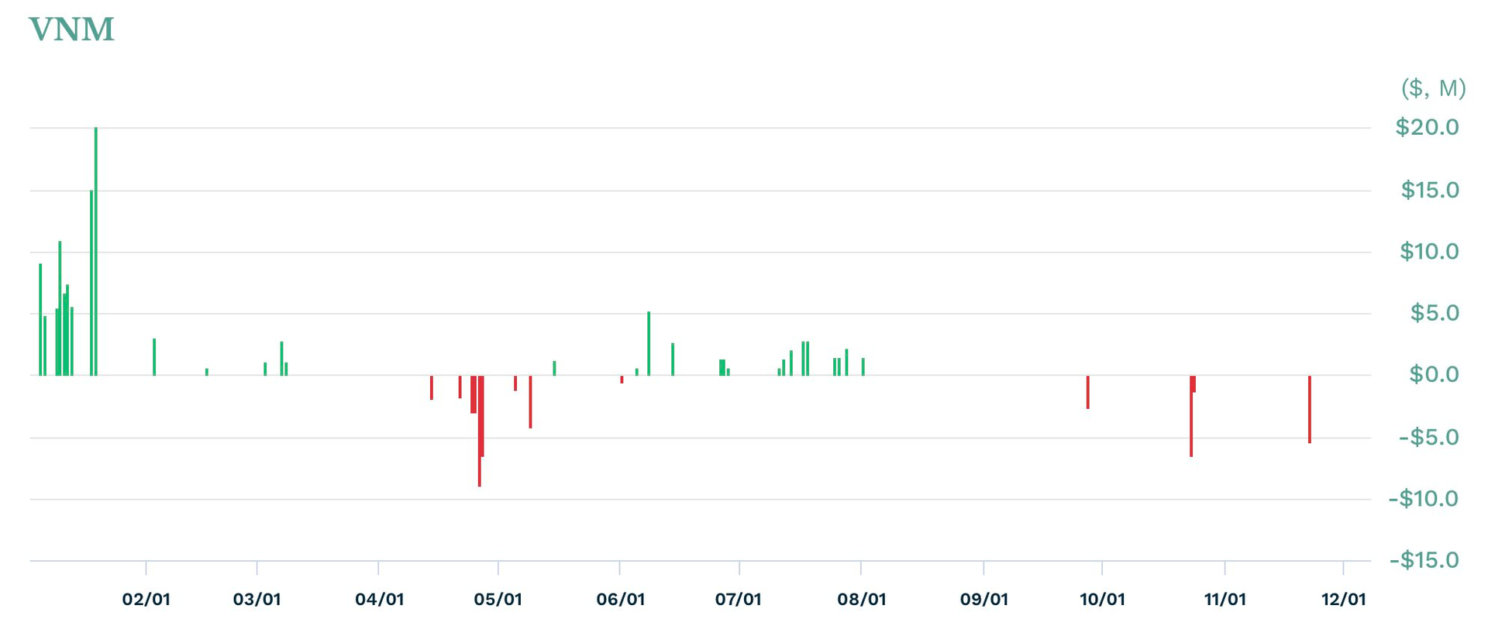This screenshot has width=1488, height=626.
Task: Select the first green bar at chart start
Action: point(40,319)
